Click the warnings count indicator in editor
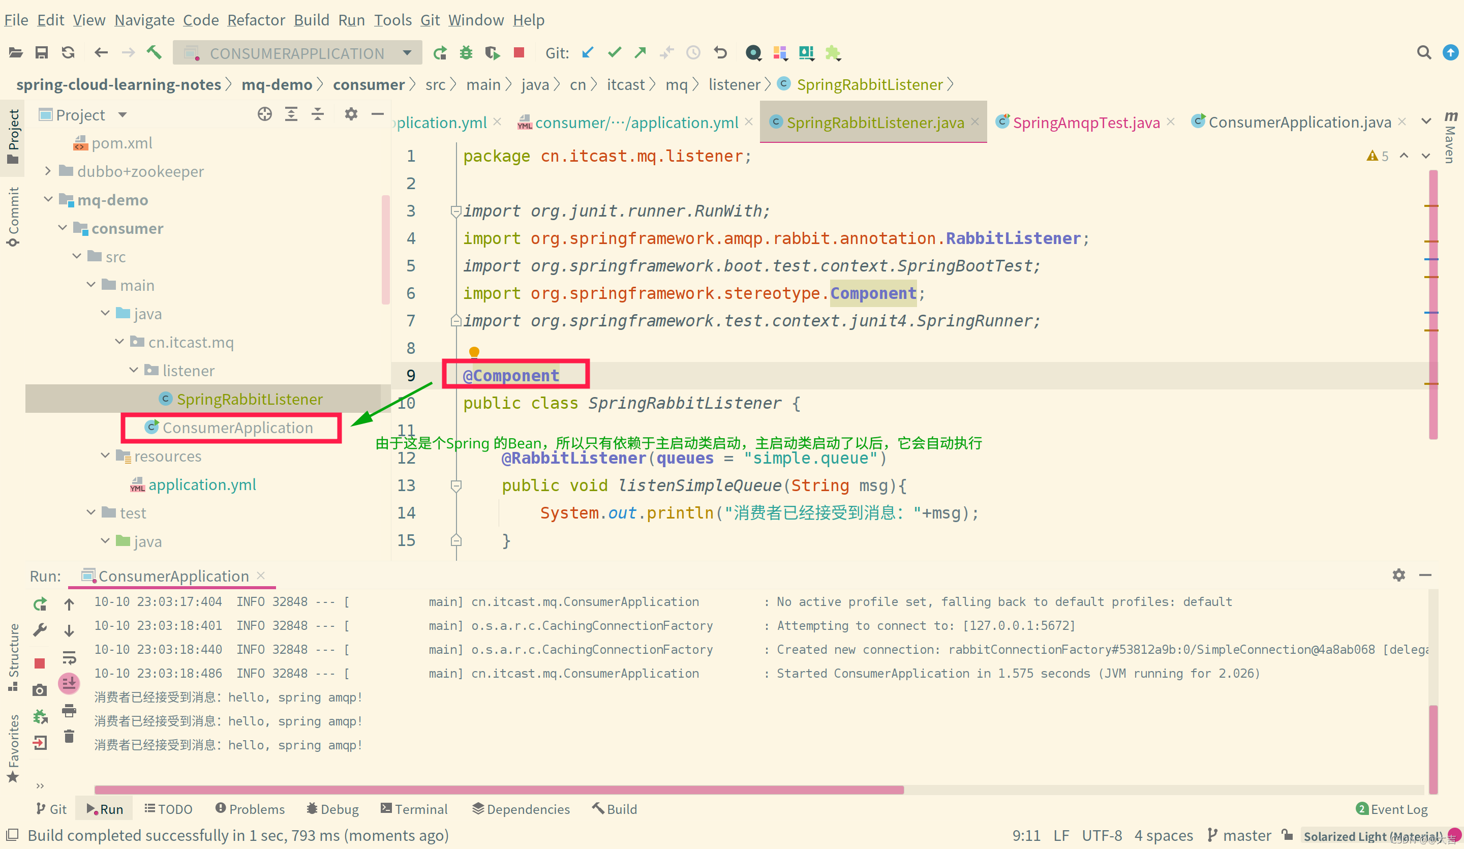Viewport: 1464px width, 849px height. click(1378, 156)
